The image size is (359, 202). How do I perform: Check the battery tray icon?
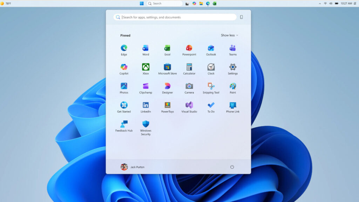(x=337, y=4)
